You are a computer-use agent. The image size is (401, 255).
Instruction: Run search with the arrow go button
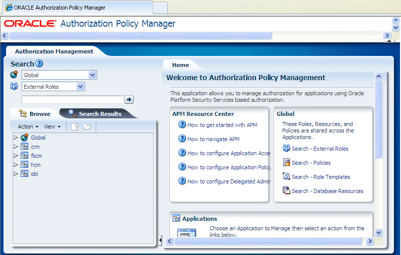(x=129, y=99)
